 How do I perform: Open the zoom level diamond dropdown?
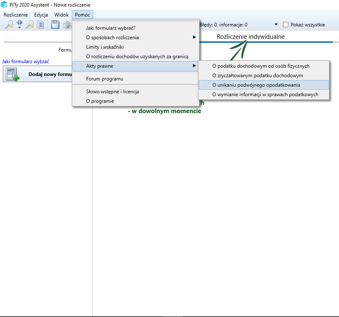point(19,25)
